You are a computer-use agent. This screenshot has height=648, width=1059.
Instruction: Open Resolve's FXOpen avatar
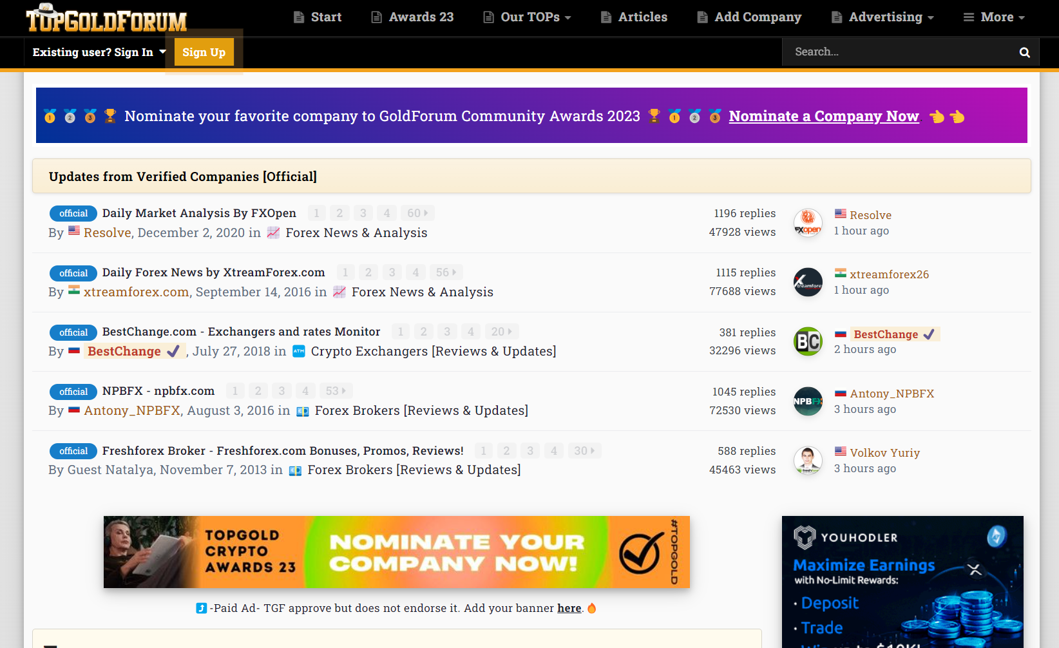[808, 223]
